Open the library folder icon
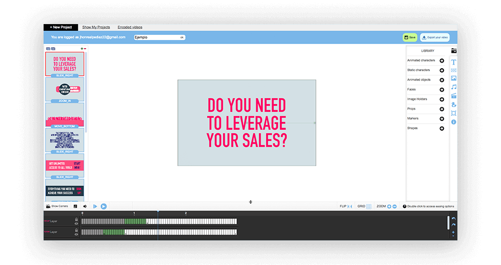The image size is (501, 265). coord(453,51)
